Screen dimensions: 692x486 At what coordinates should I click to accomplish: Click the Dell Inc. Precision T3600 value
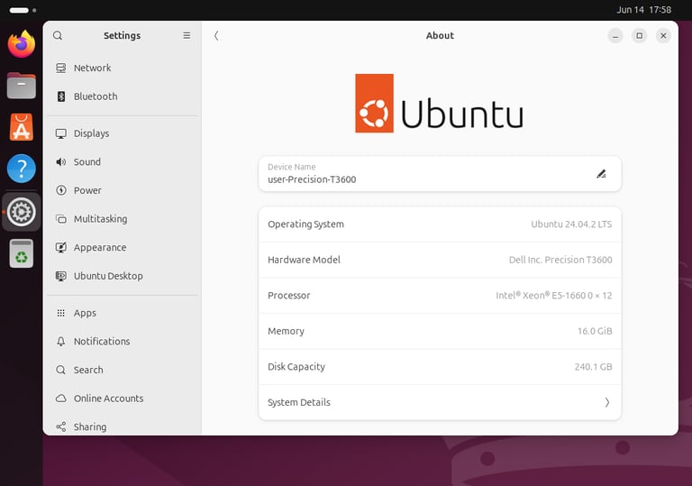pyautogui.click(x=560, y=260)
